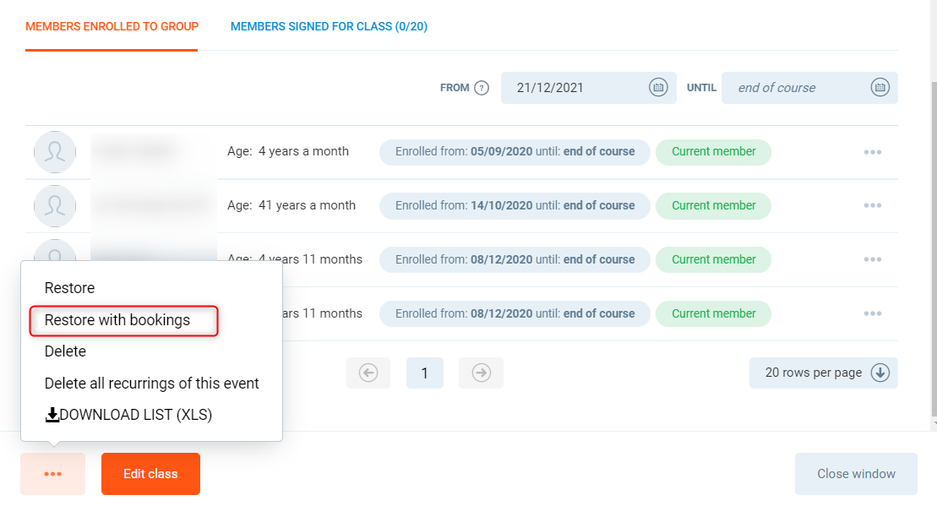Screen dimensions: 937x517
Task: Click help question mark next to FROM
Action: click(482, 88)
